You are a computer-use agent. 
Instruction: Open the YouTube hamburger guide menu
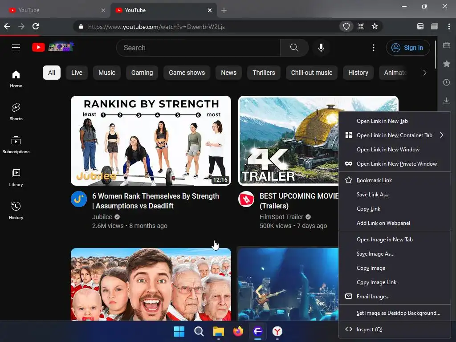16,47
